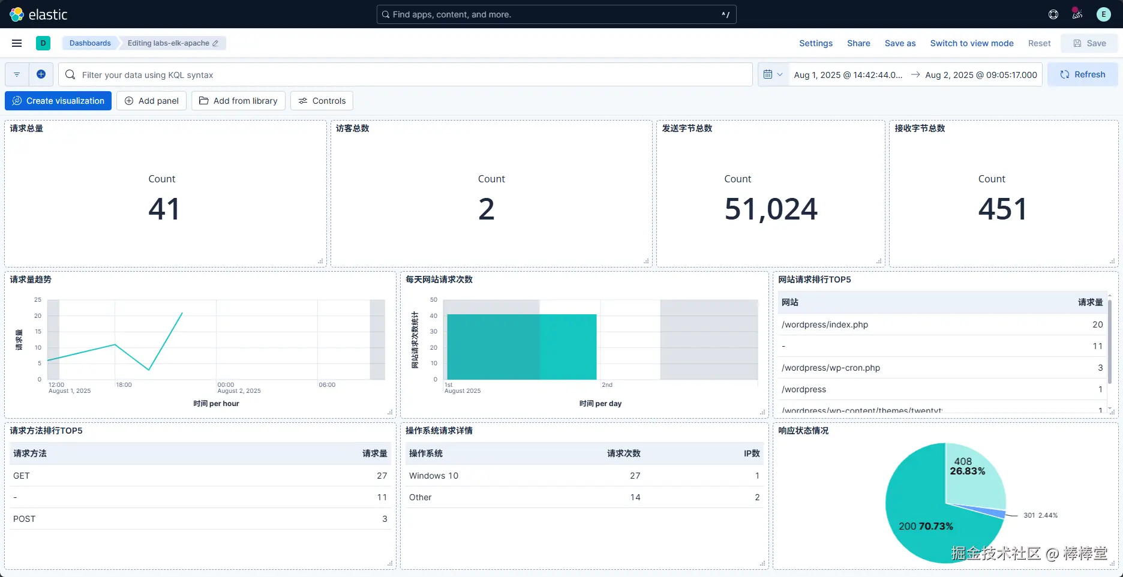Viewport: 1123px width, 577px height.
Task: Open the help menu icon
Action: 1053,14
